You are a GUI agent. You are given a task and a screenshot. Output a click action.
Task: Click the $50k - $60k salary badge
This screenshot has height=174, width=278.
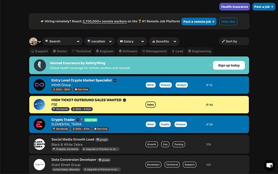(62, 89)
